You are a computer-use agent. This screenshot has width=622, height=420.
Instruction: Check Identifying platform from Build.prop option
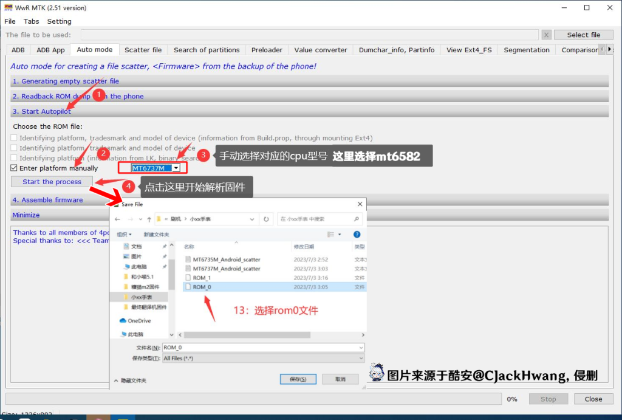[15, 138]
